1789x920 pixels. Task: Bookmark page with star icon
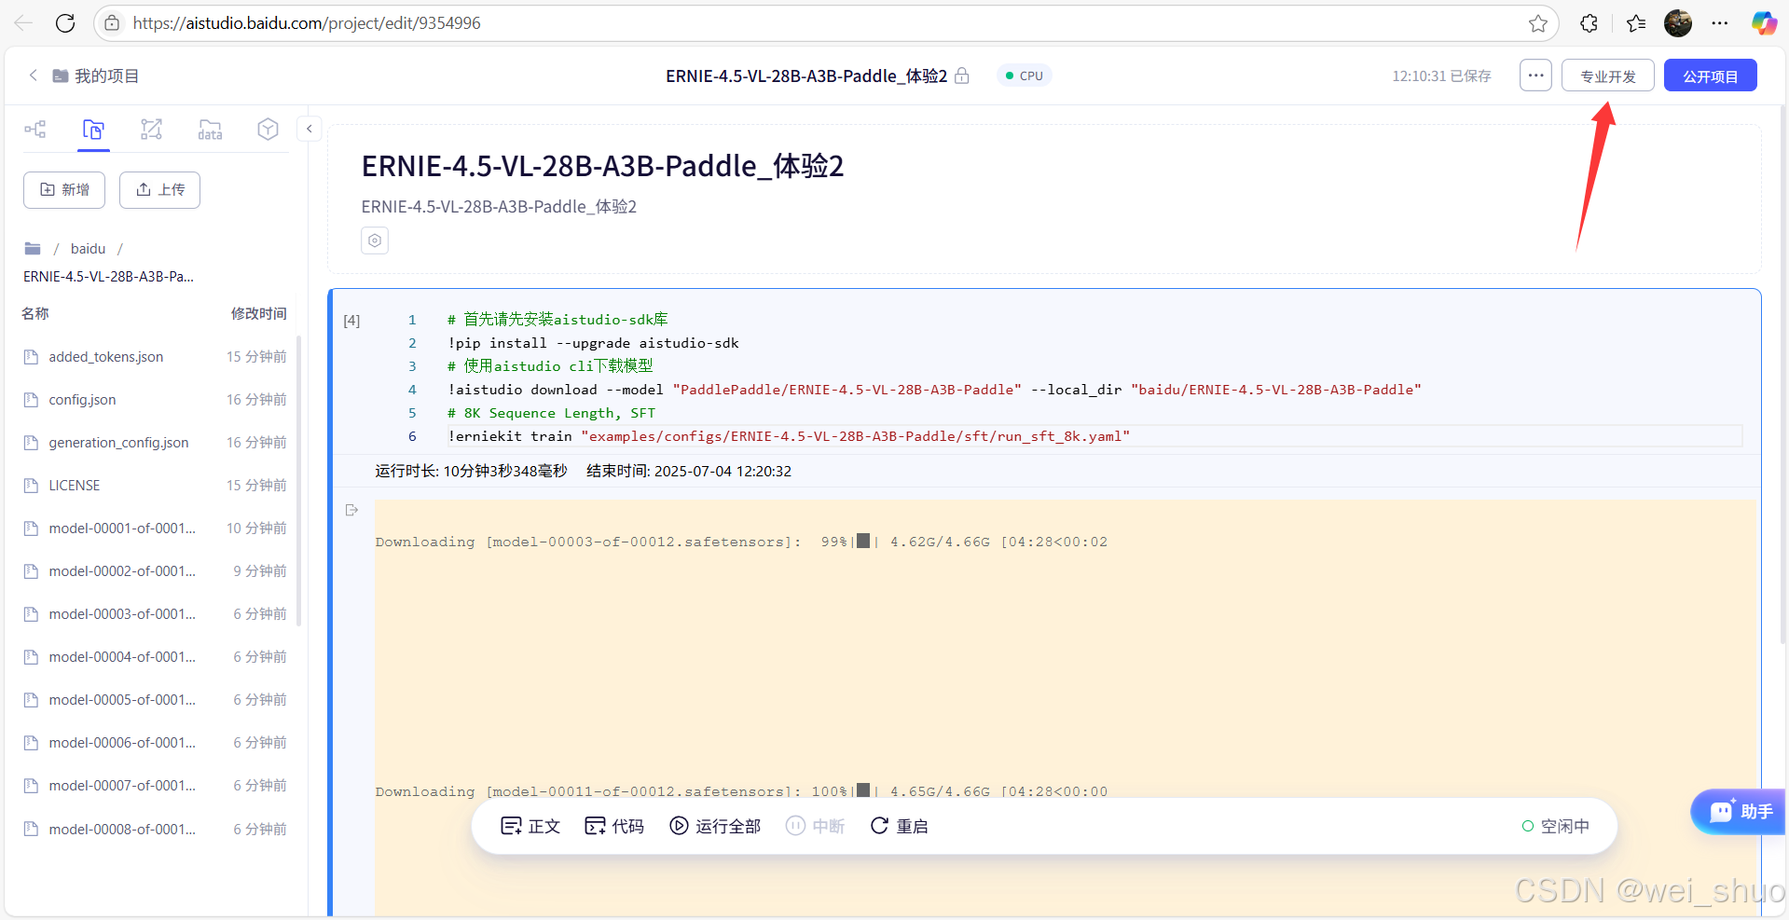coord(1538,23)
